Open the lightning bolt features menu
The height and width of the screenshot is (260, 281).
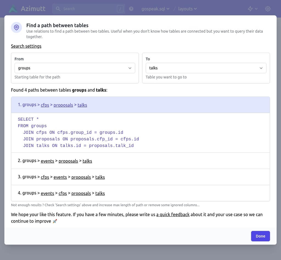click(252, 9)
